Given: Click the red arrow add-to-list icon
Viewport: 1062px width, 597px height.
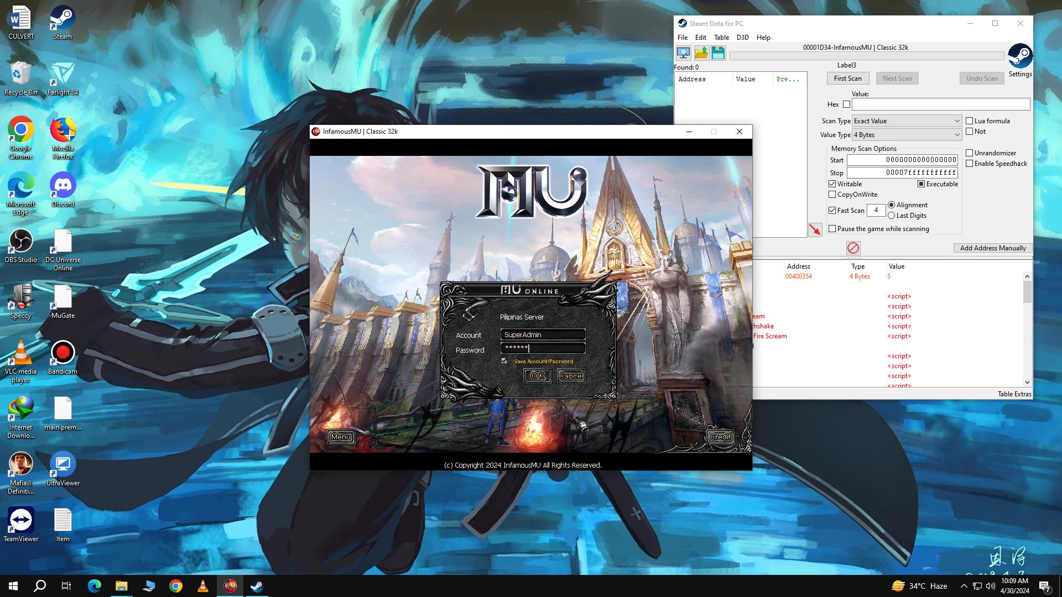Looking at the screenshot, I should click(815, 230).
